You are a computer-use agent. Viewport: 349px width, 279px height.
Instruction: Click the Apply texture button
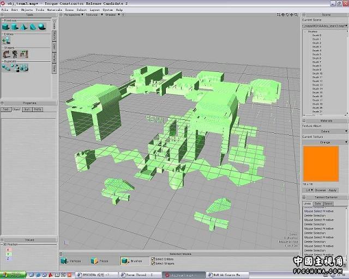click(333, 190)
